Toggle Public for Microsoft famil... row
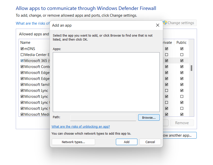 tap(182, 85)
